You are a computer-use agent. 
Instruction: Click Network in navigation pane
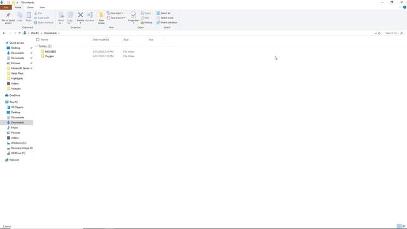point(14,160)
